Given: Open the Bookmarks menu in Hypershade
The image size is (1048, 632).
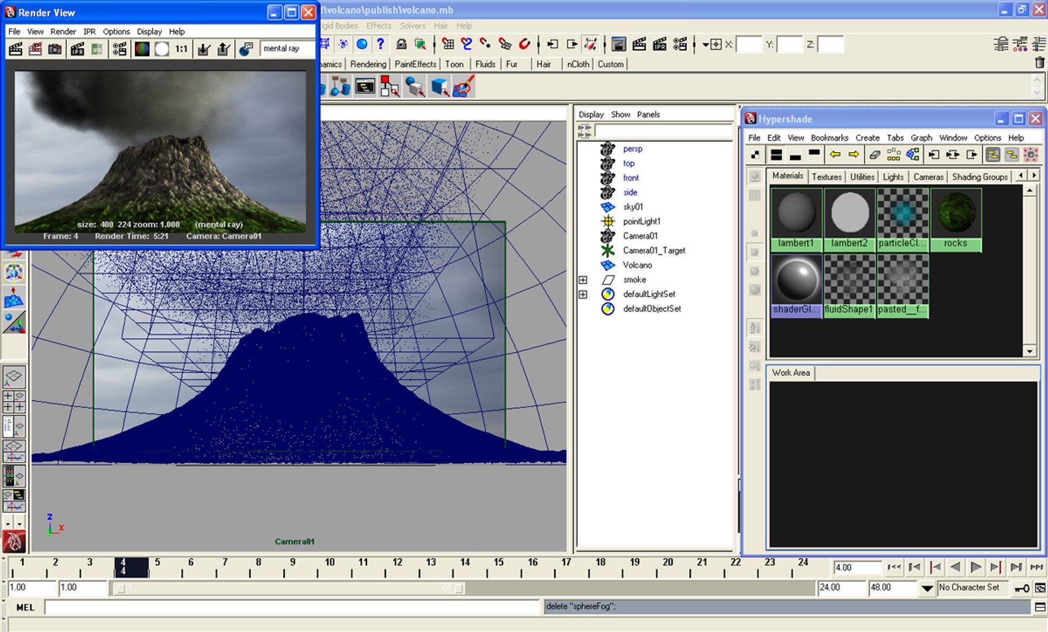Looking at the screenshot, I should point(829,138).
